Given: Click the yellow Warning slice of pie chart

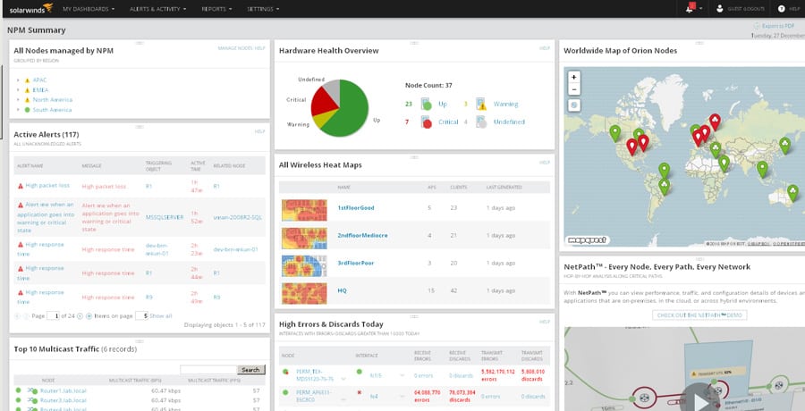Looking at the screenshot, I should [324, 119].
